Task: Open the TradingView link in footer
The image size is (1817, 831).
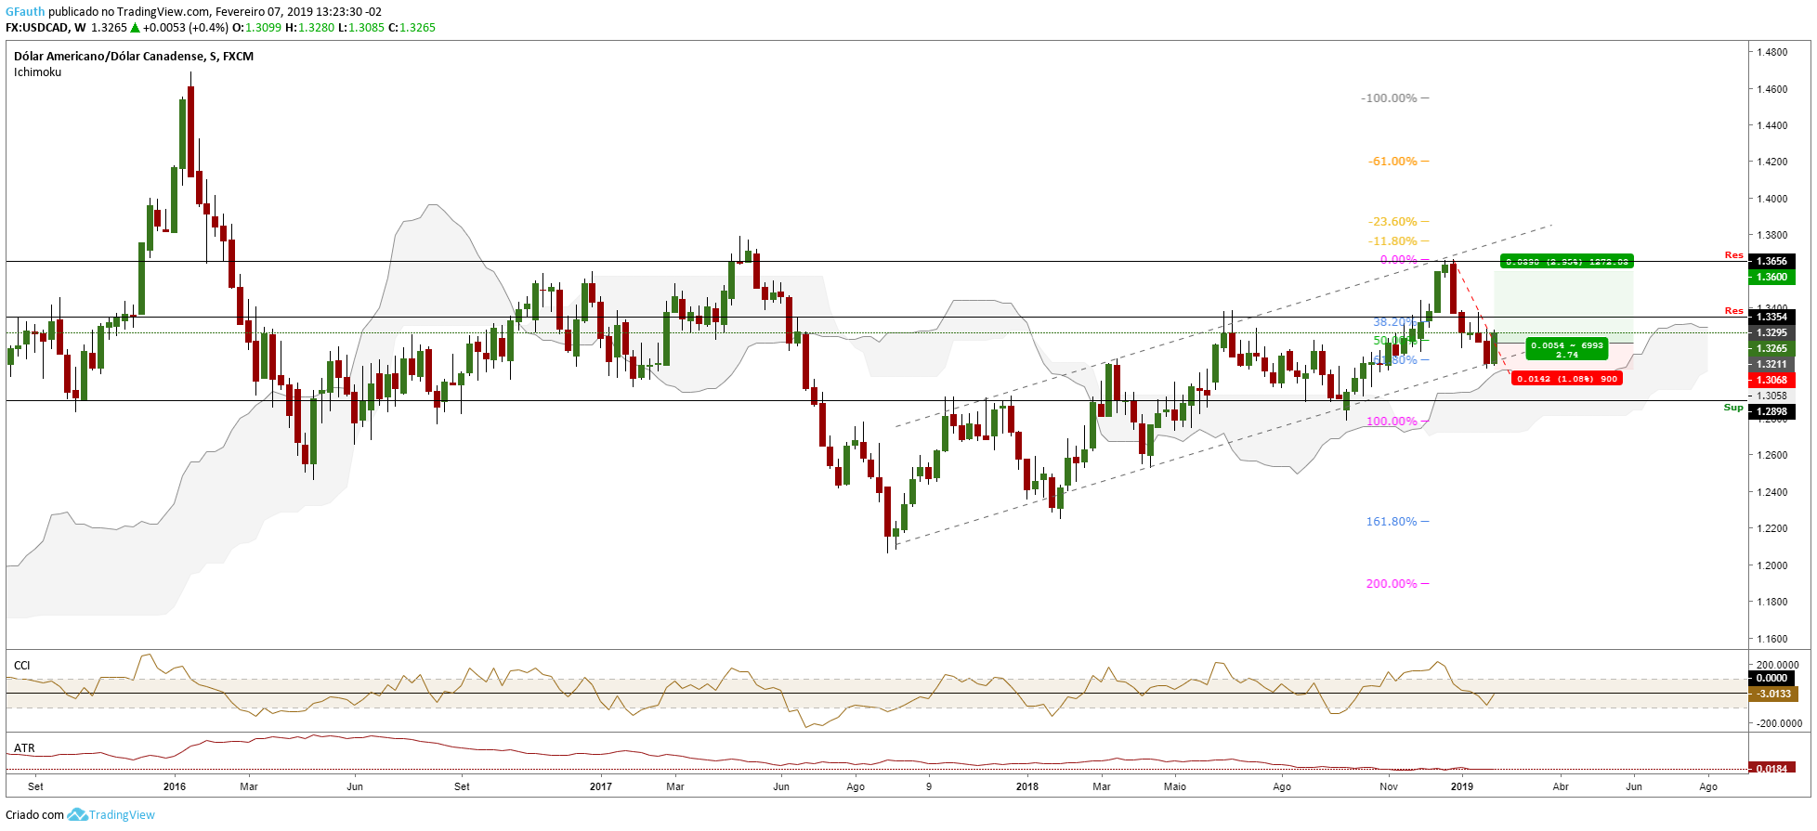Action: click(x=122, y=815)
